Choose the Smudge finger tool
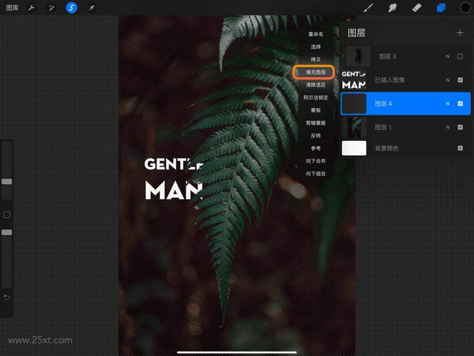The image size is (474, 356). pyautogui.click(x=392, y=8)
